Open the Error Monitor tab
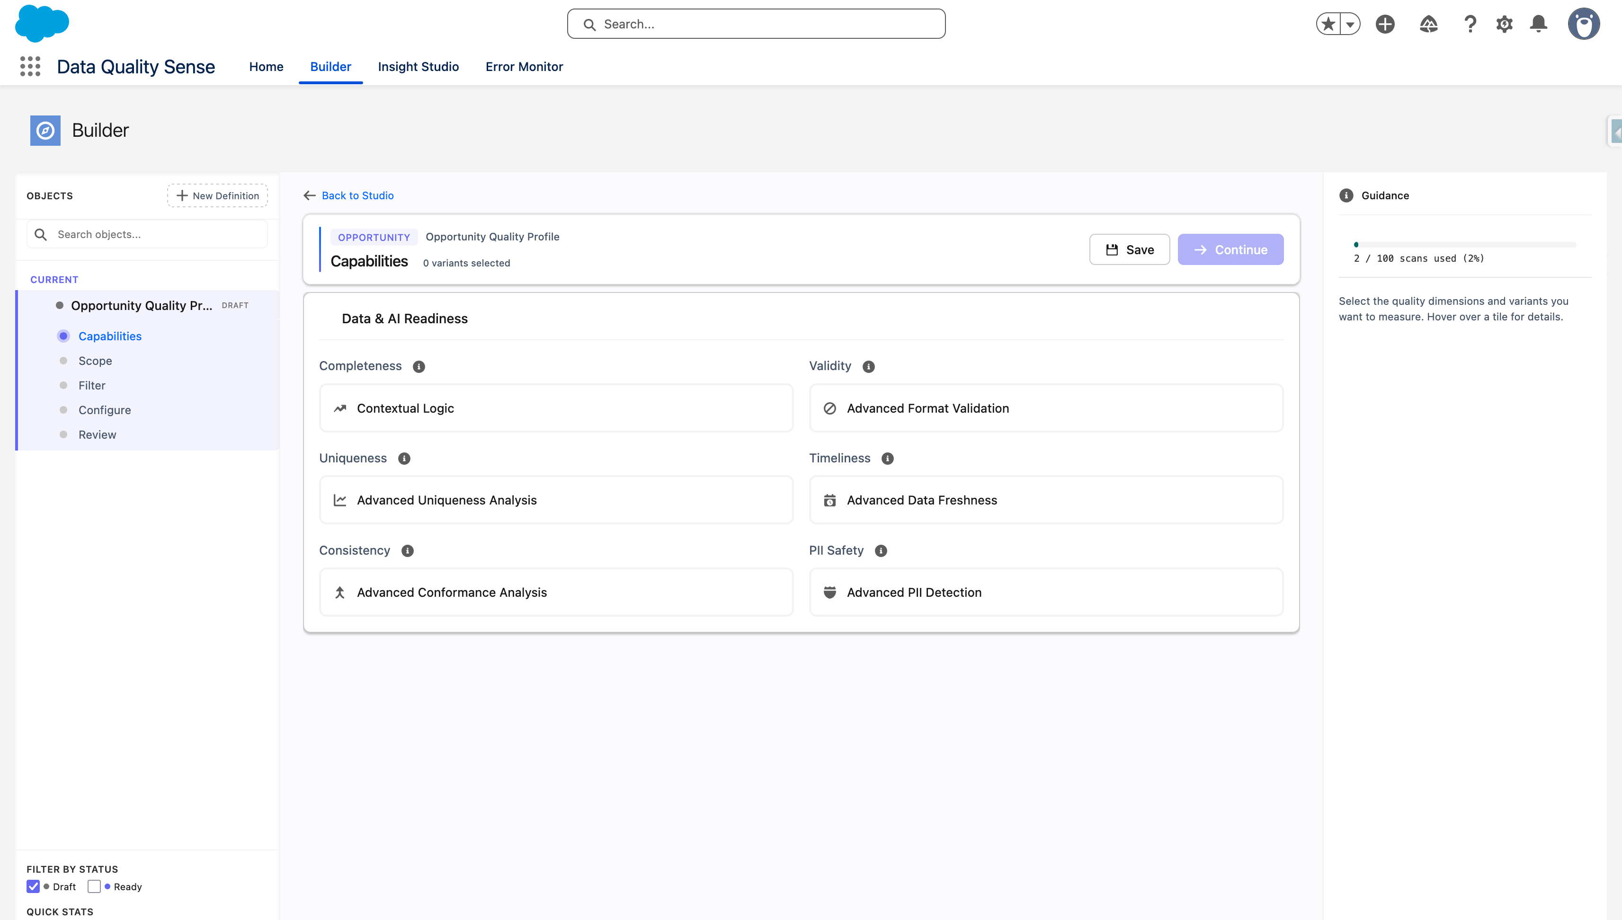 (524, 66)
